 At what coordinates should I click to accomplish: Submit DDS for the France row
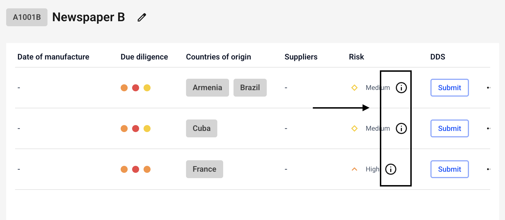point(449,169)
